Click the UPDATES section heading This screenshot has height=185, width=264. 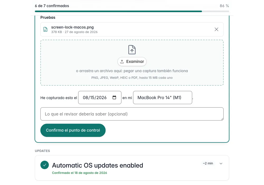click(43, 151)
